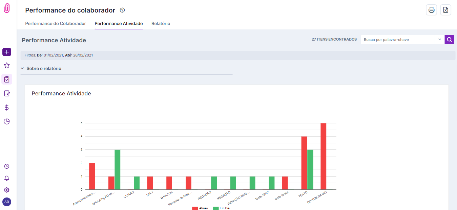The height and width of the screenshot is (210, 457).
Task: Open the settings gear icon
Action: (x=7, y=190)
